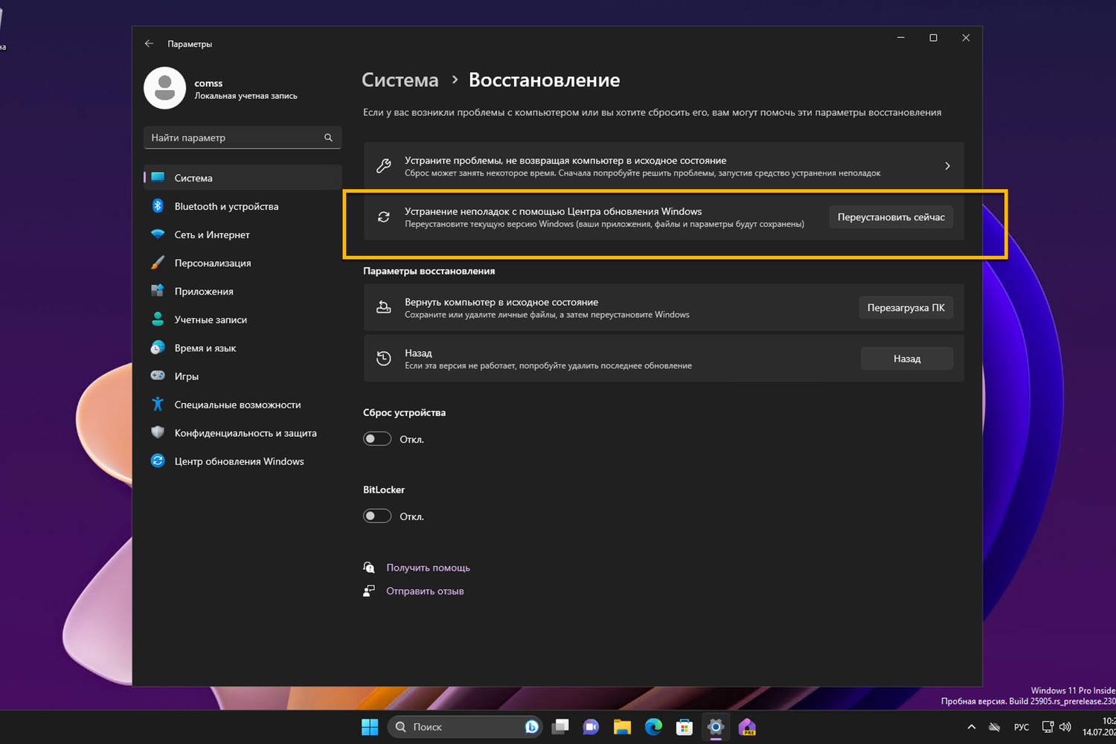Viewport: 1116px width, 744px height.
Task: Click the Устранение неполадок с помощью Центра title
Action: tap(554, 211)
